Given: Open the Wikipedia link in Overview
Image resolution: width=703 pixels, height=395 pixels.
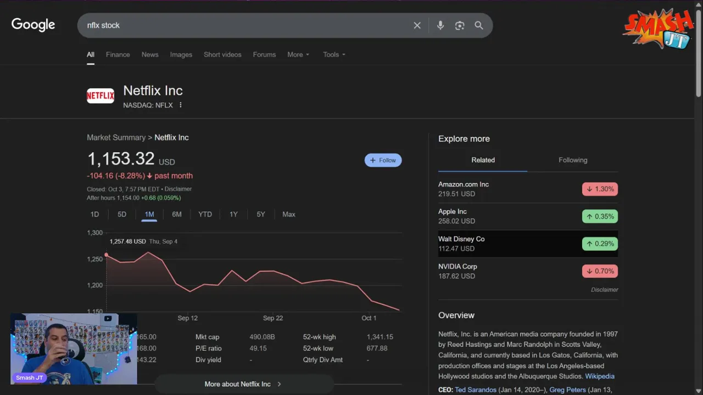Looking at the screenshot, I should coord(600,376).
